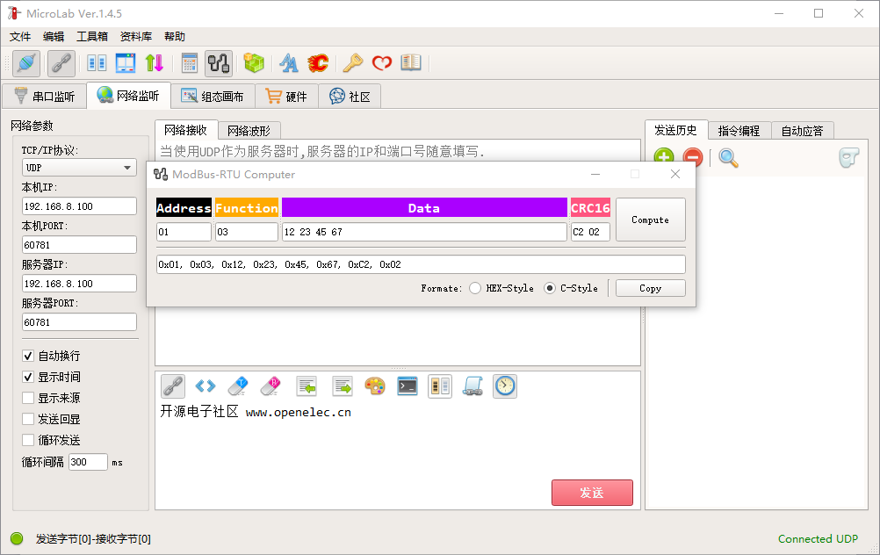The width and height of the screenshot is (880, 555).
Task: Click the blue angle brackets code icon
Action: coord(206,386)
